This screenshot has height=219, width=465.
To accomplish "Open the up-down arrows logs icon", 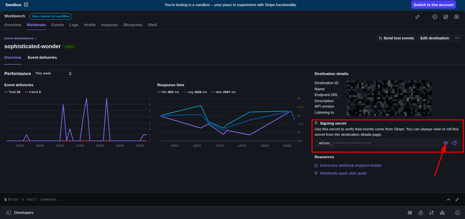I will [x=431, y=213].
